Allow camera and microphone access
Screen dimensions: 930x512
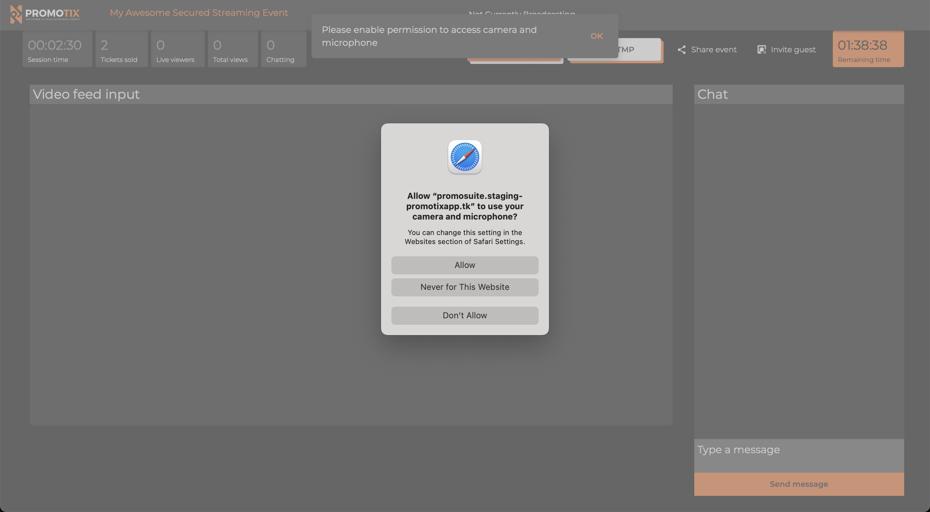click(x=465, y=265)
